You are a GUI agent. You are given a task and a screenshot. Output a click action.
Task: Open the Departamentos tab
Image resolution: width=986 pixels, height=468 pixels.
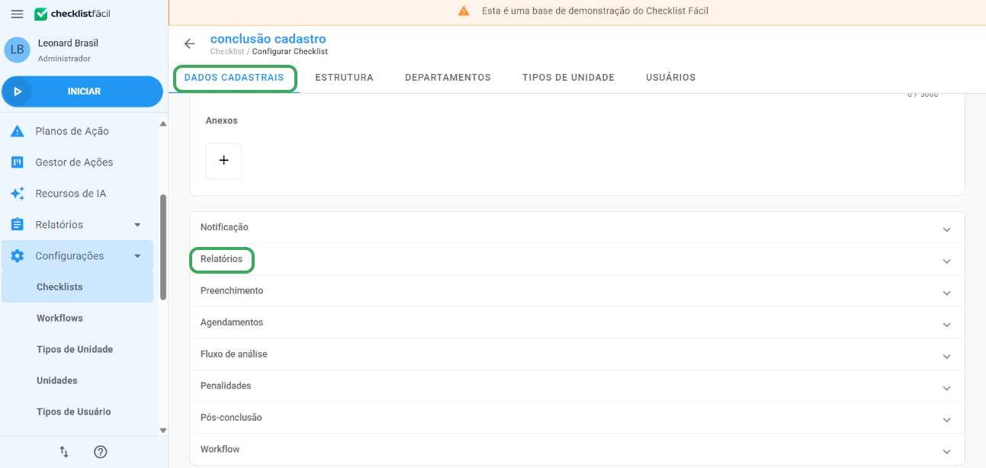448,78
